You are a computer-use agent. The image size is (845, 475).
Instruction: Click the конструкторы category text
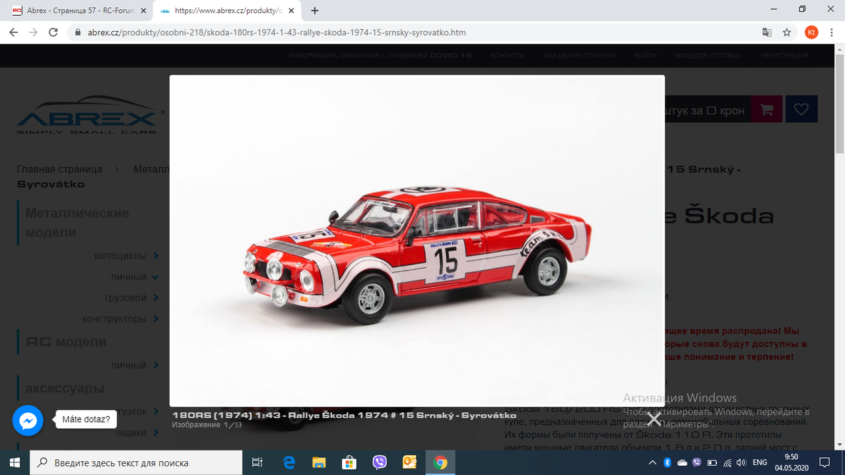(114, 319)
